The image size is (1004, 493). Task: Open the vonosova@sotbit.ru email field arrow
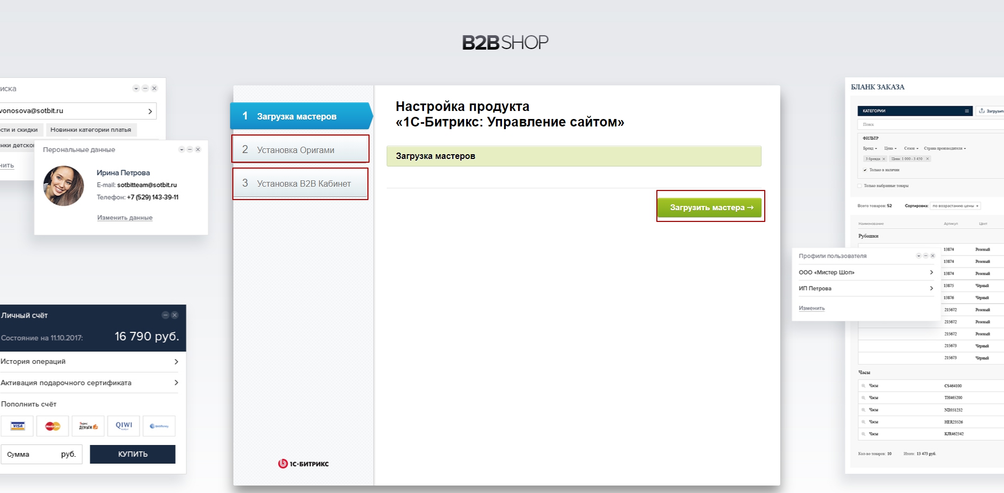tap(150, 111)
